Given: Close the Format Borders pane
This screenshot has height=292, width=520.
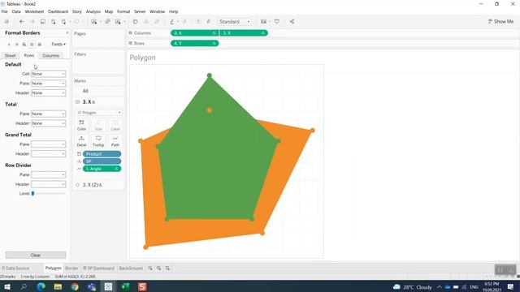Looking at the screenshot, I should click(x=67, y=33).
